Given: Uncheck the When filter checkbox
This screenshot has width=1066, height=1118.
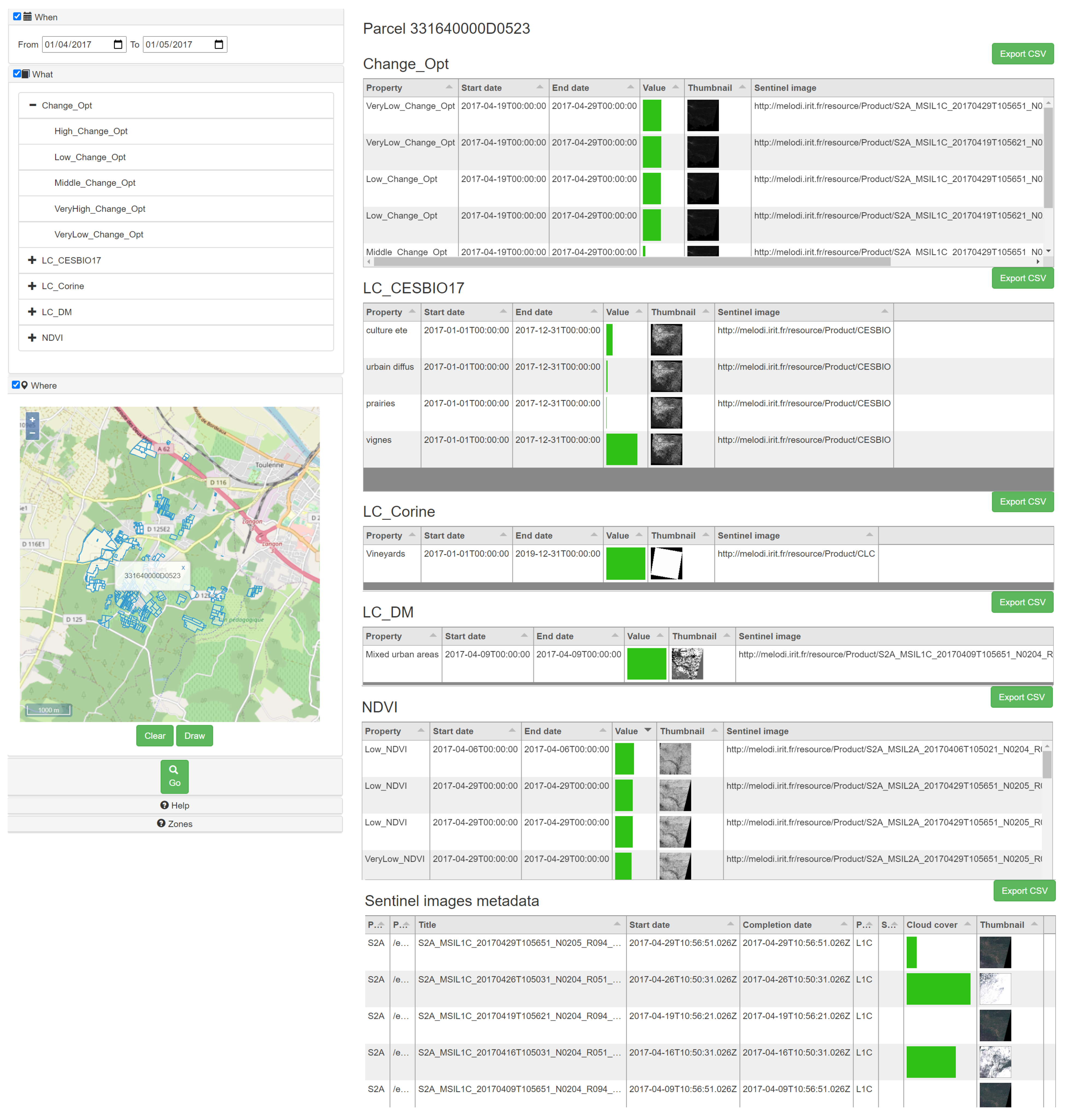Looking at the screenshot, I should click(17, 16).
